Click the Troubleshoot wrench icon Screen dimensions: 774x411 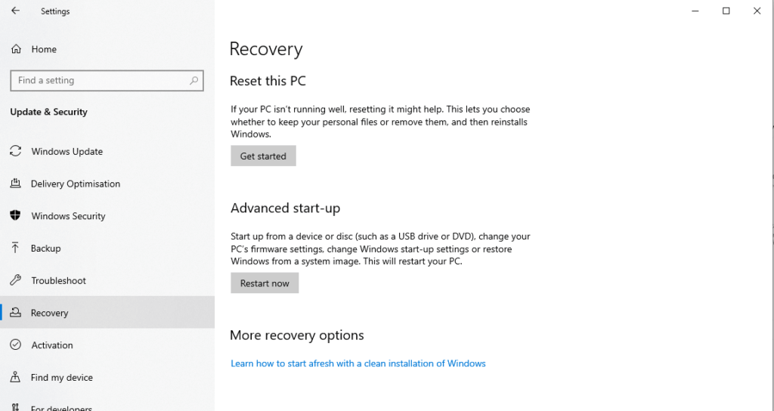[x=15, y=280]
